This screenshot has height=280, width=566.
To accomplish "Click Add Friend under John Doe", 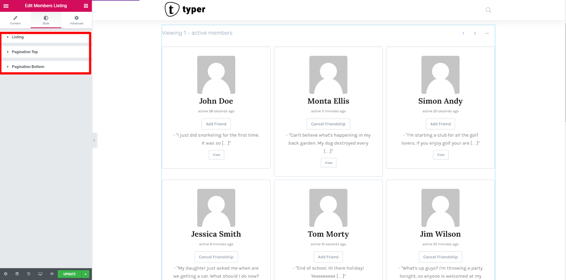I will [216, 124].
